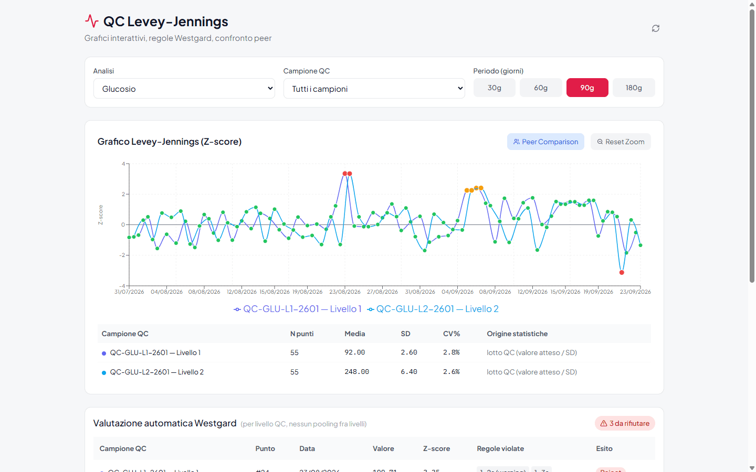Click the "3 da rifiutare" badge
Screen dimensions: 756x472
coord(625,423)
